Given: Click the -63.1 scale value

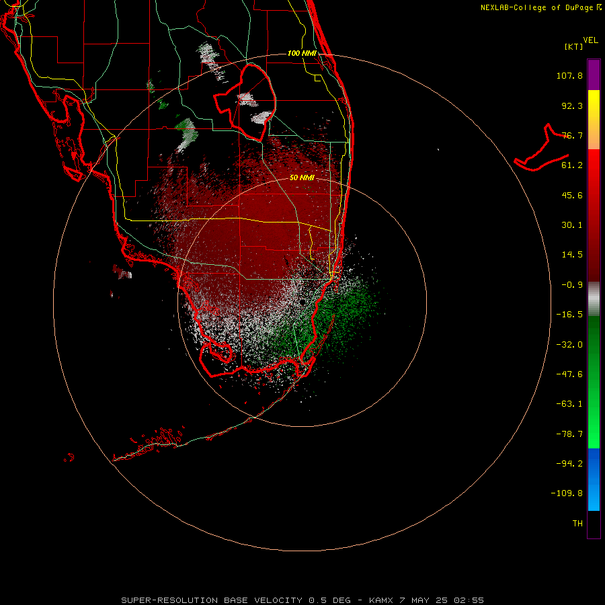Looking at the screenshot, I should tap(569, 404).
